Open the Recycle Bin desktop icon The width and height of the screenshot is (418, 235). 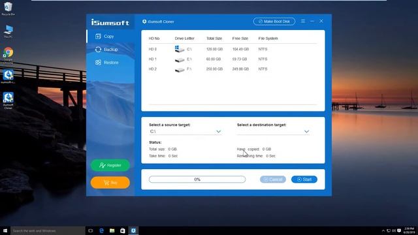8,8
